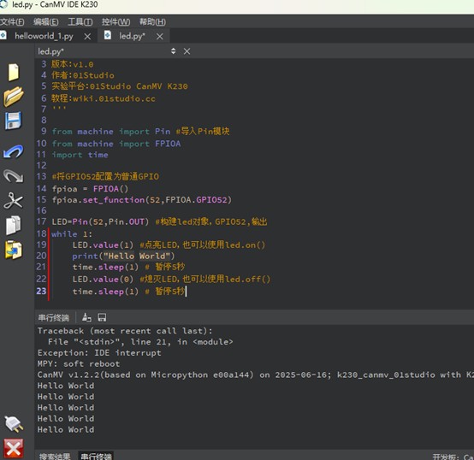This screenshot has width=474, height=460.
Task: Click the 'LED.value(1)' code
Action: point(103,245)
